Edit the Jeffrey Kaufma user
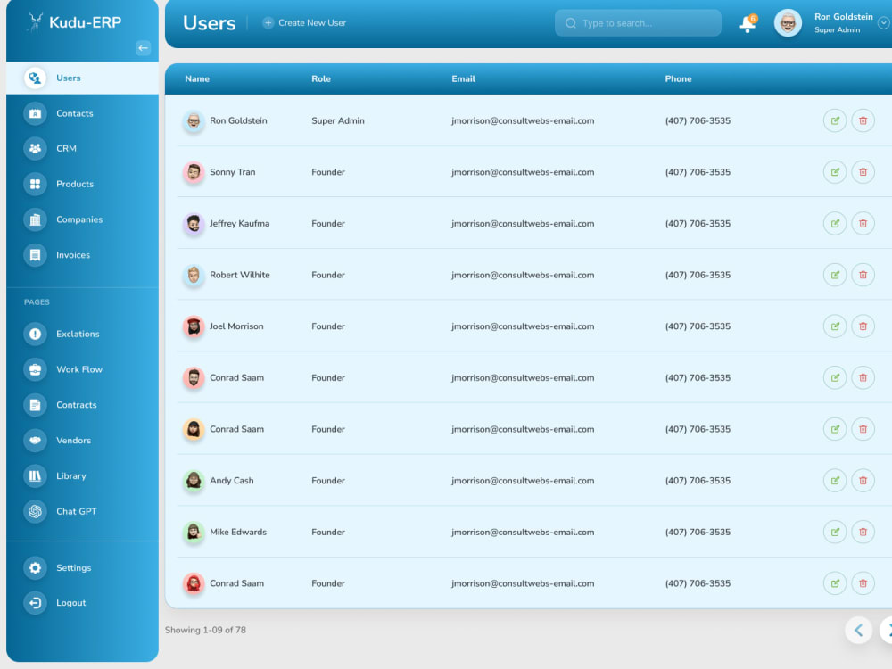Viewport: 892px width, 669px height. (835, 224)
